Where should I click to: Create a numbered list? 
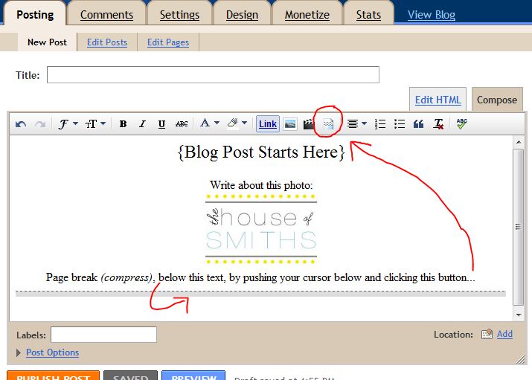380,124
